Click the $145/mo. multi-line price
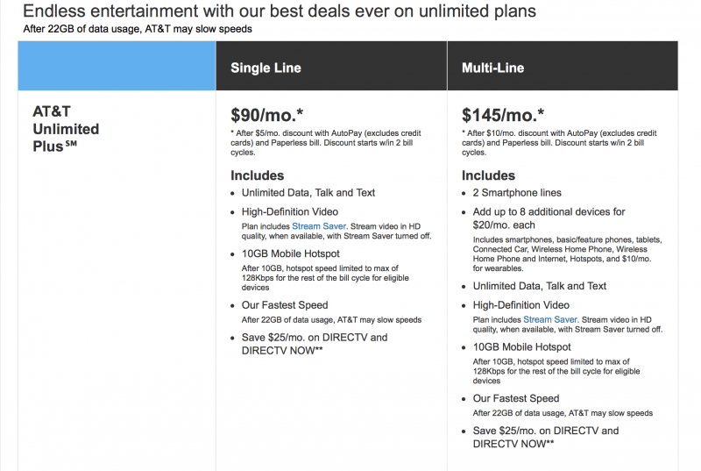701x471 pixels. pyautogui.click(x=503, y=116)
